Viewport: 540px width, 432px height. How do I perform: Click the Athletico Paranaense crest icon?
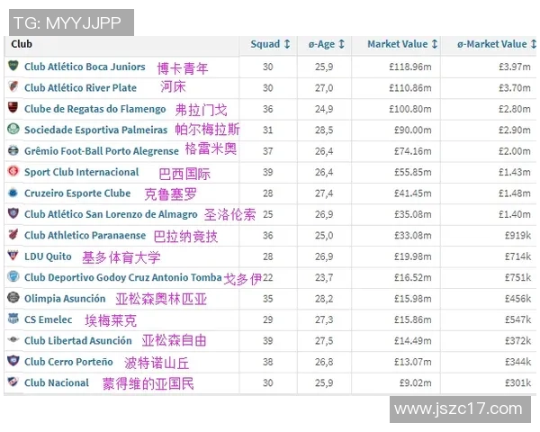pos(13,234)
